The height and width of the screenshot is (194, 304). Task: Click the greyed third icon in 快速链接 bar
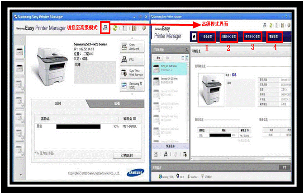(175, 154)
